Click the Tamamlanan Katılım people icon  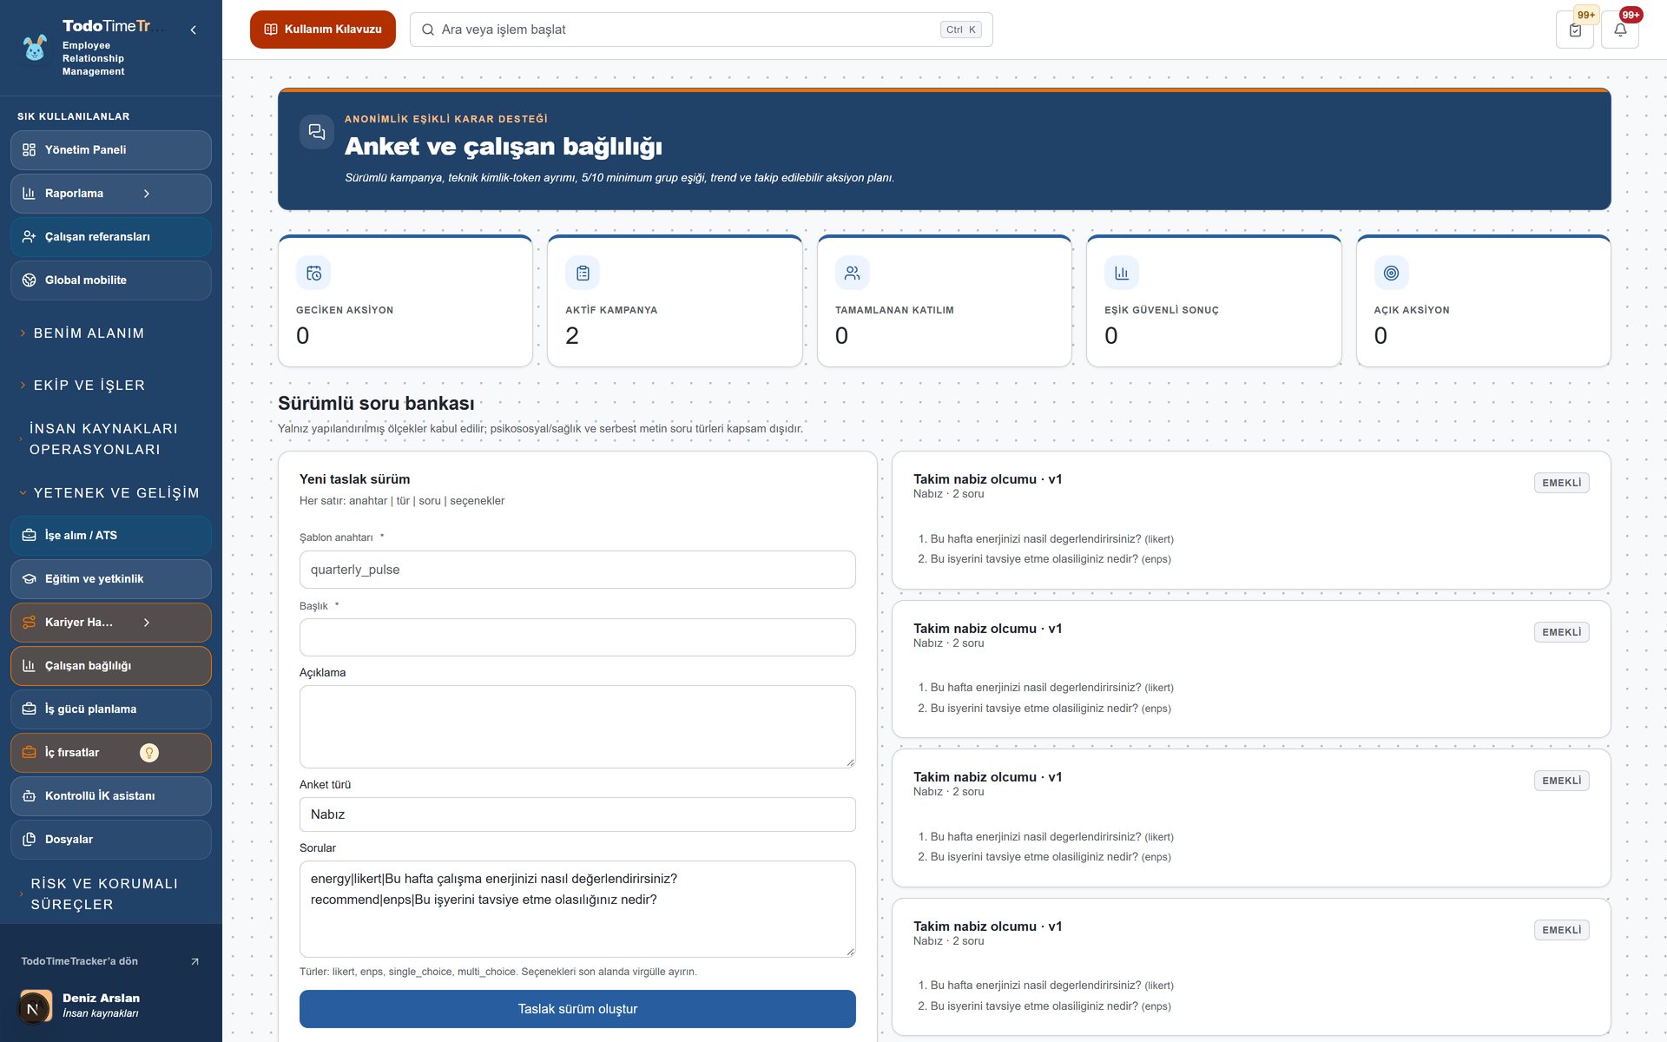tap(852, 273)
